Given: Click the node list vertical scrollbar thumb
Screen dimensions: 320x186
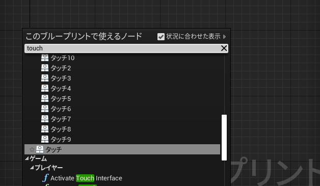Looking at the screenshot, I should tap(224, 138).
